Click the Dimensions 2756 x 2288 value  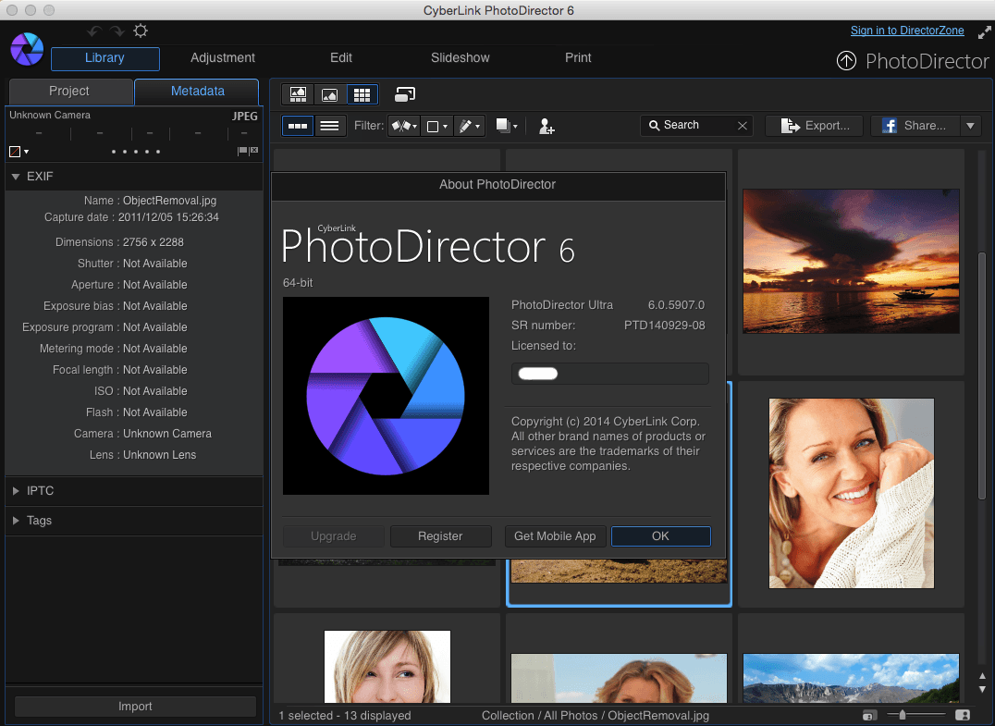(x=153, y=242)
